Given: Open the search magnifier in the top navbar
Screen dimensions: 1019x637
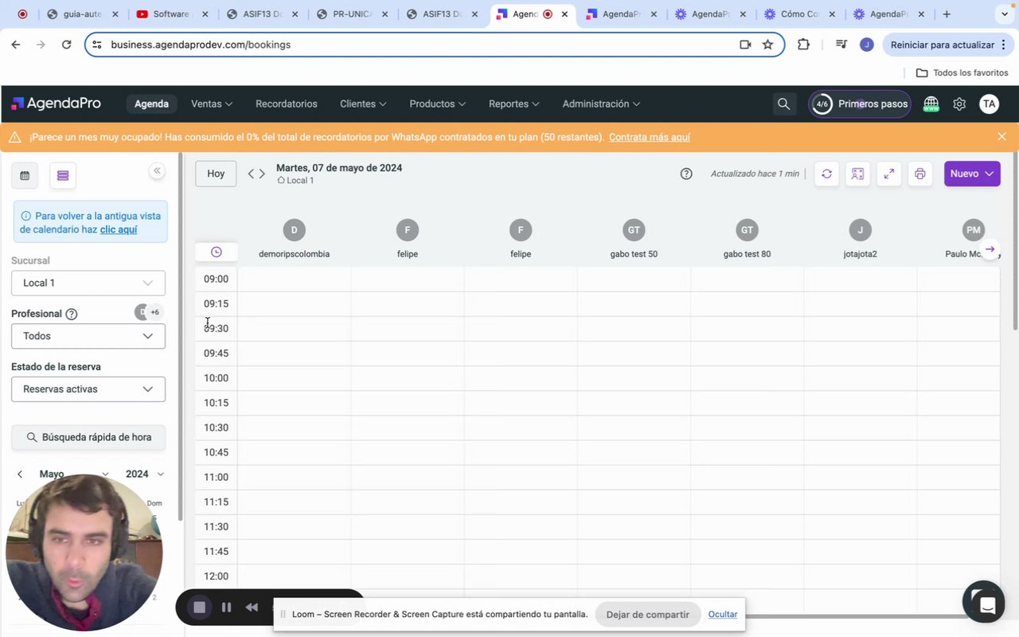Looking at the screenshot, I should 783,104.
